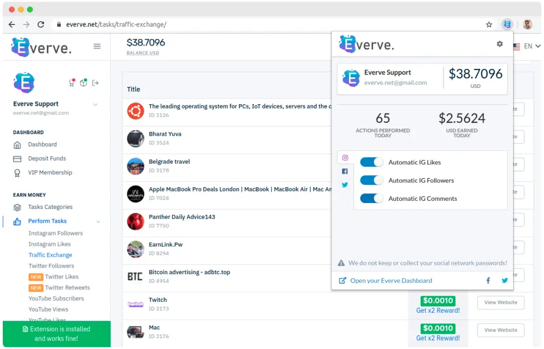Image resolution: width=544 pixels, height=349 pixels.
Task: Select the Twitter tab icon in popup
Action: tap(345, 185)
